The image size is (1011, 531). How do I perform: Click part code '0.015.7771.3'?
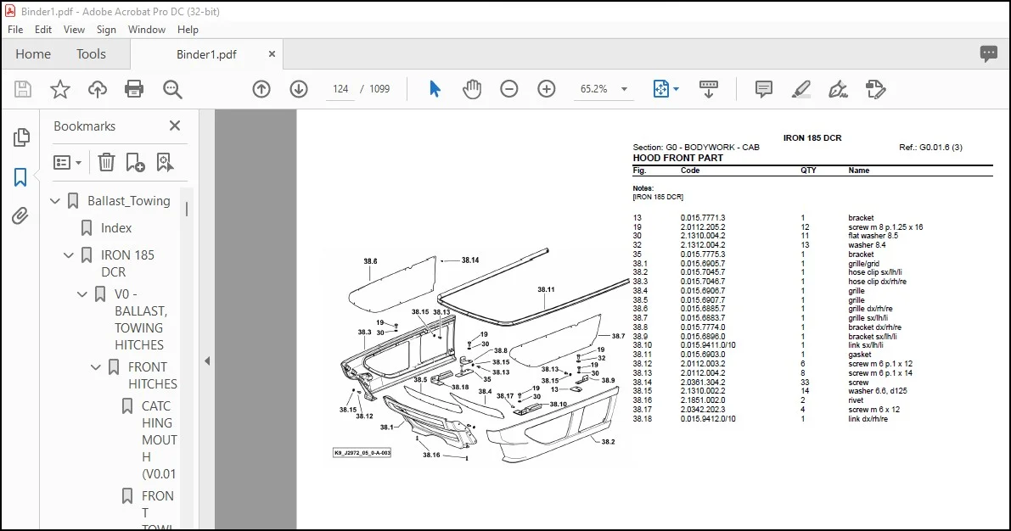(703, 218)
